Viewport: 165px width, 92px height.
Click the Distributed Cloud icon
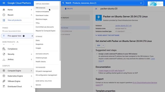[x=4, y=86]
